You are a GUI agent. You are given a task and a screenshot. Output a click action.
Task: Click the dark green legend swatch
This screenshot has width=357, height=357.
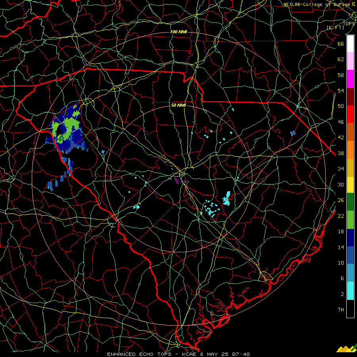pos(350,202)
